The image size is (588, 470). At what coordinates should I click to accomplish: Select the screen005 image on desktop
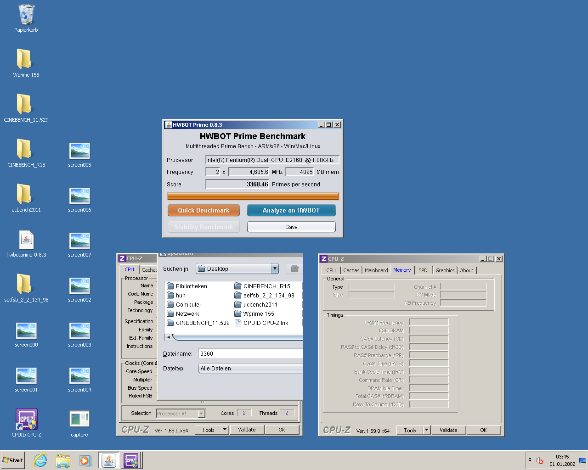click(79, 154)
